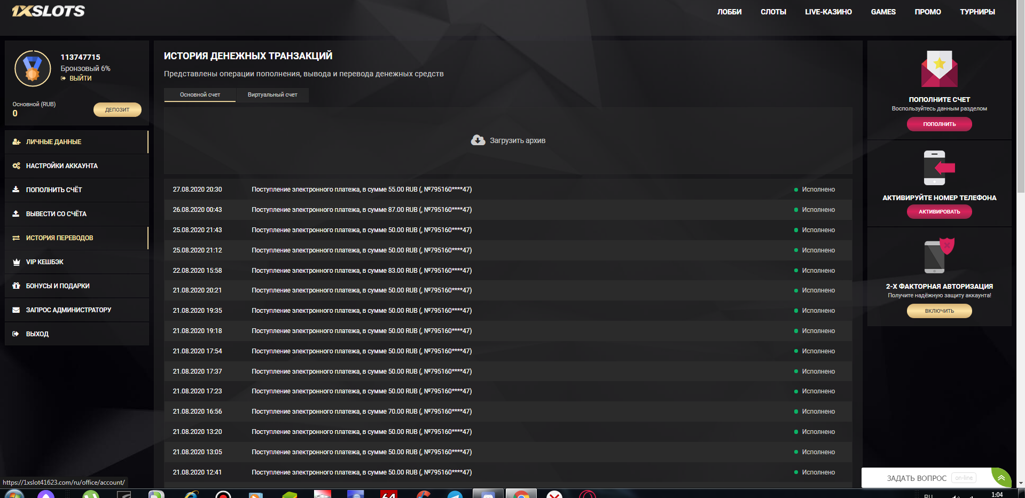
Task: Click the payment description with 83.00 RUB
Action: coord(362,271)
